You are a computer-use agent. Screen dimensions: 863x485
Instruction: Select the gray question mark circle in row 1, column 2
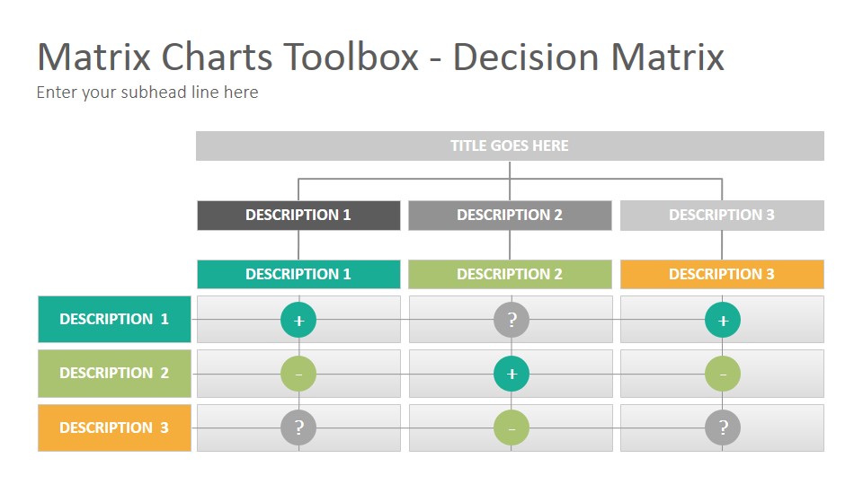coord(512,320)
